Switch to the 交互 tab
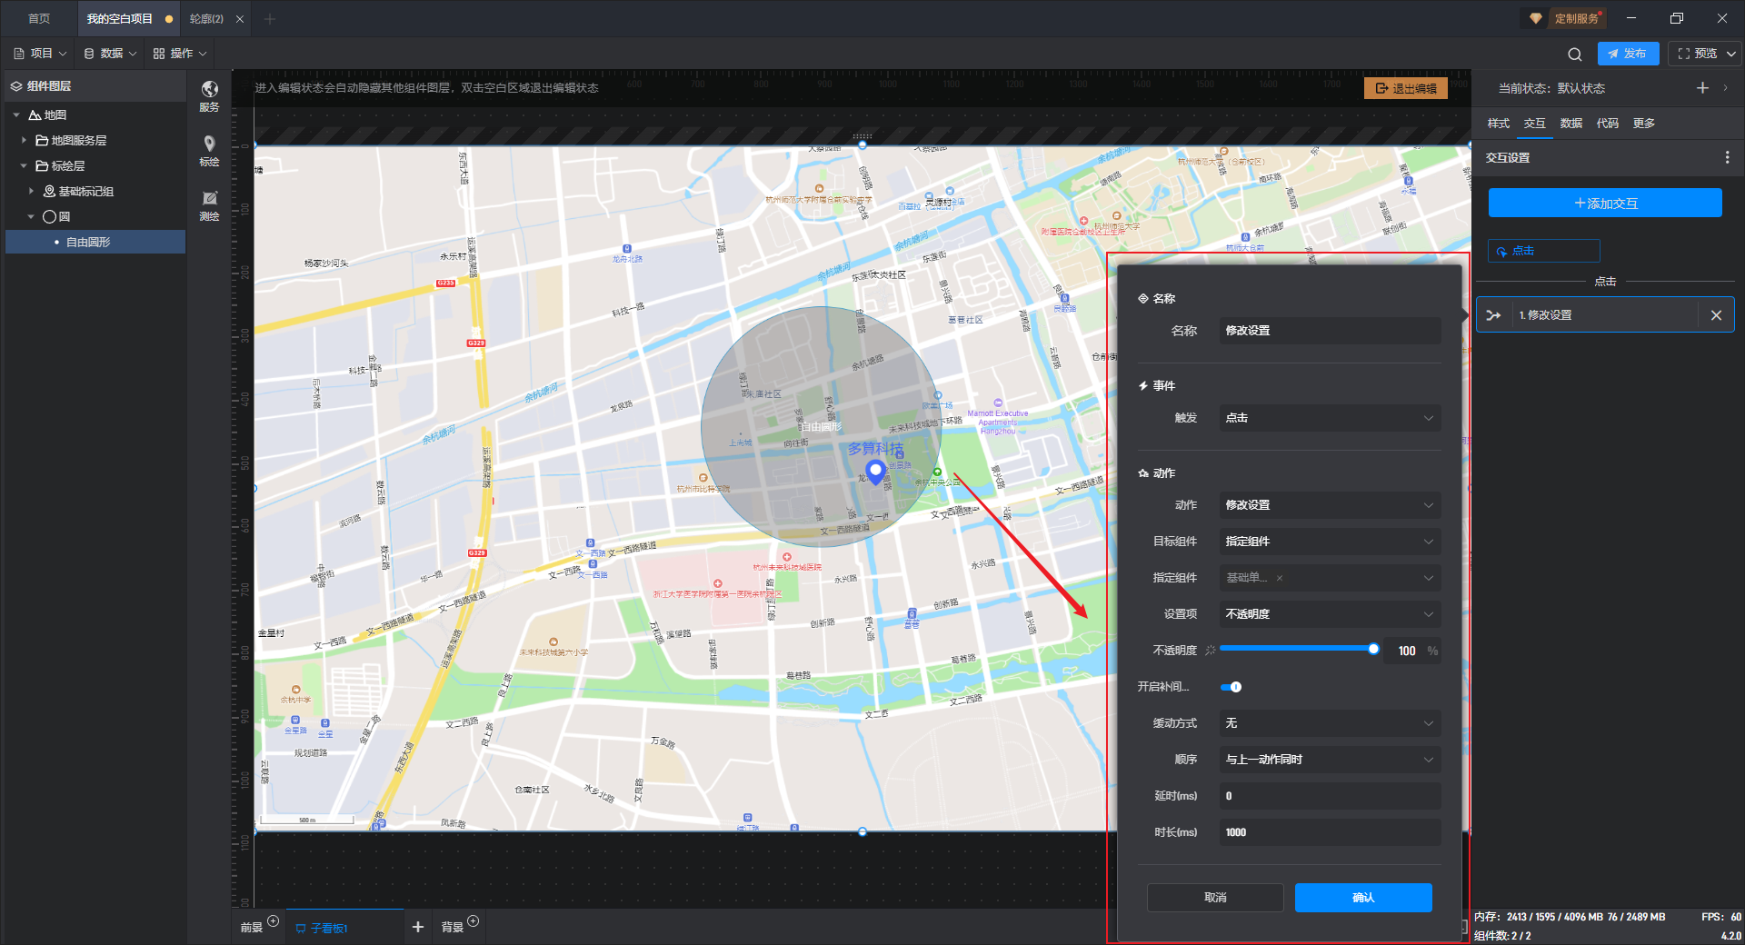 [x=1534, y=124]
